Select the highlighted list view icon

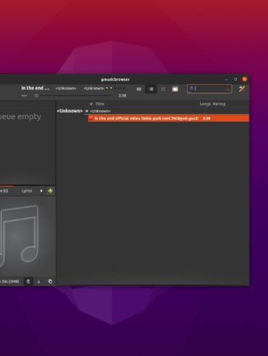(x=151, y=89)
